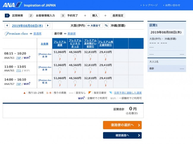The image size is (193, 144).
Task: Click WiFi icon on ANA763 row
Action: click(x=27, y=58)
